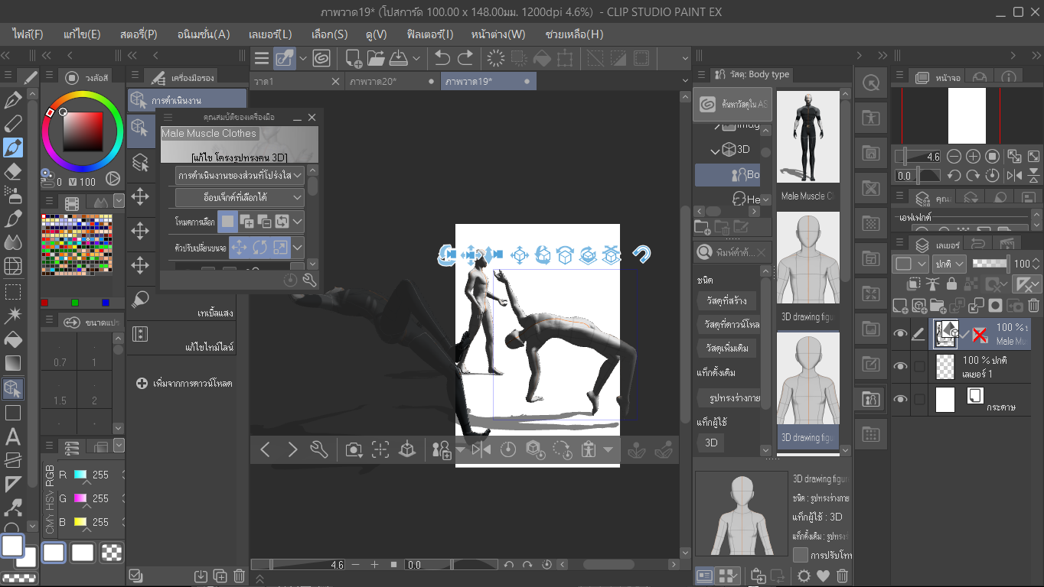Create a new raster layer
This screenshot has height=587, width=1044.
click(x=900, y=305)
